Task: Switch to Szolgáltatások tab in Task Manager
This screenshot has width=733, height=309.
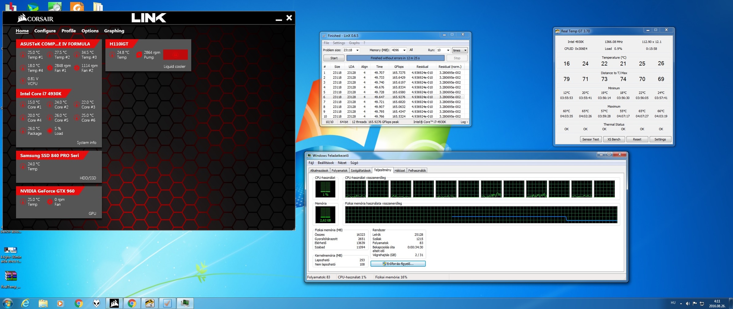Action: [361, 171]
